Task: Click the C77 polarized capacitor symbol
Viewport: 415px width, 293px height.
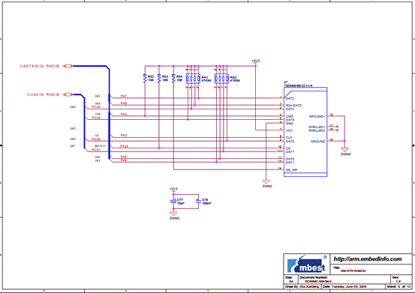Action: point(173,202)
